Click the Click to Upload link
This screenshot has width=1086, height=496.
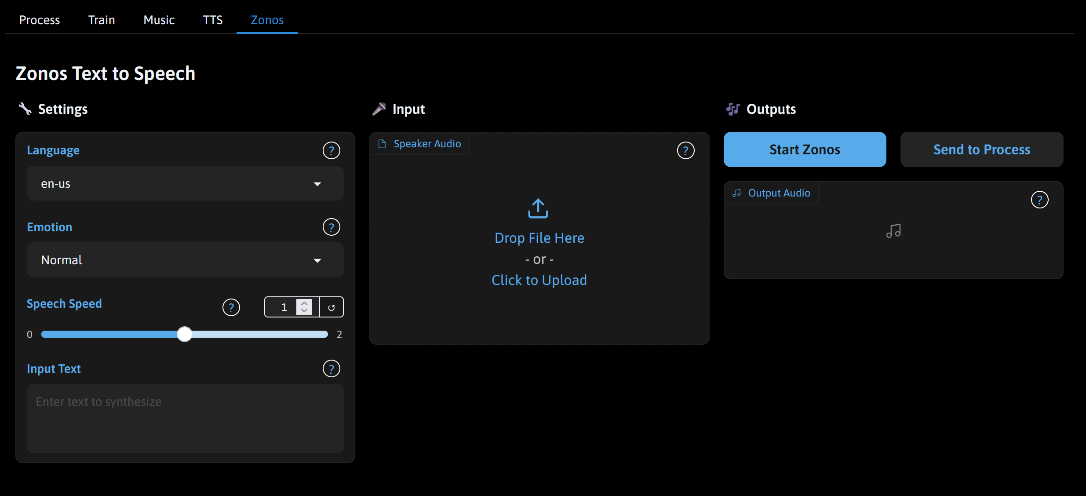pyautogui.click(x=539, y=280)
